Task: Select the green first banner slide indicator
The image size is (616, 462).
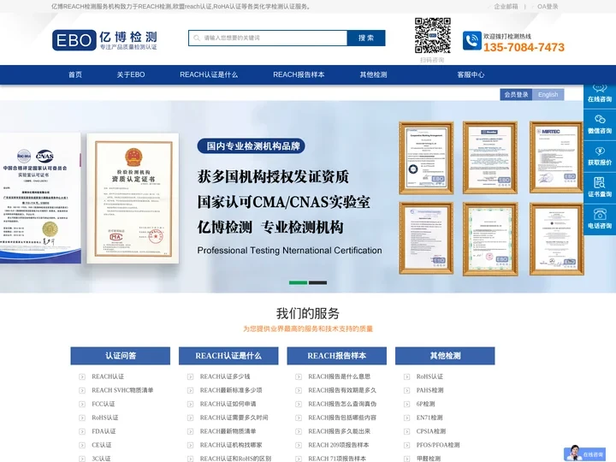Action: click(x=299, y=283)
